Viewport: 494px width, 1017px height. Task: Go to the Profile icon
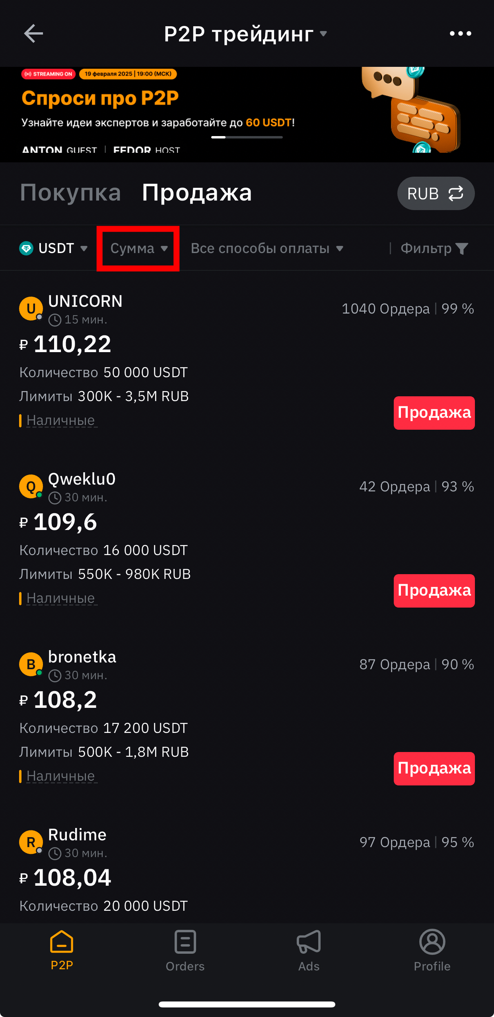click(432, 942)
